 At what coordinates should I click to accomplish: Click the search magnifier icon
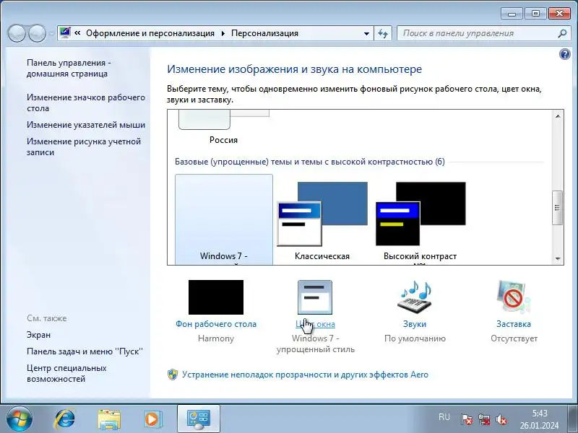pyautogui.click(x=562, y=33)
